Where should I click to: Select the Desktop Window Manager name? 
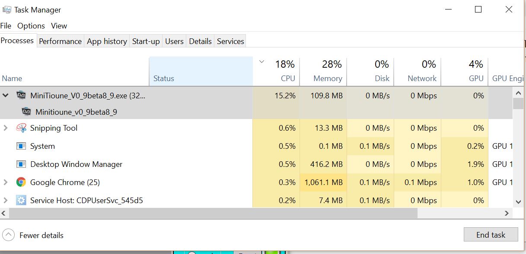pyautogui.click(x=76, y=164)
